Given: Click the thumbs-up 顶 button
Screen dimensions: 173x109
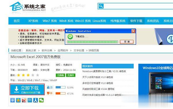Looking at the screenshot, I should click(50, 87).
